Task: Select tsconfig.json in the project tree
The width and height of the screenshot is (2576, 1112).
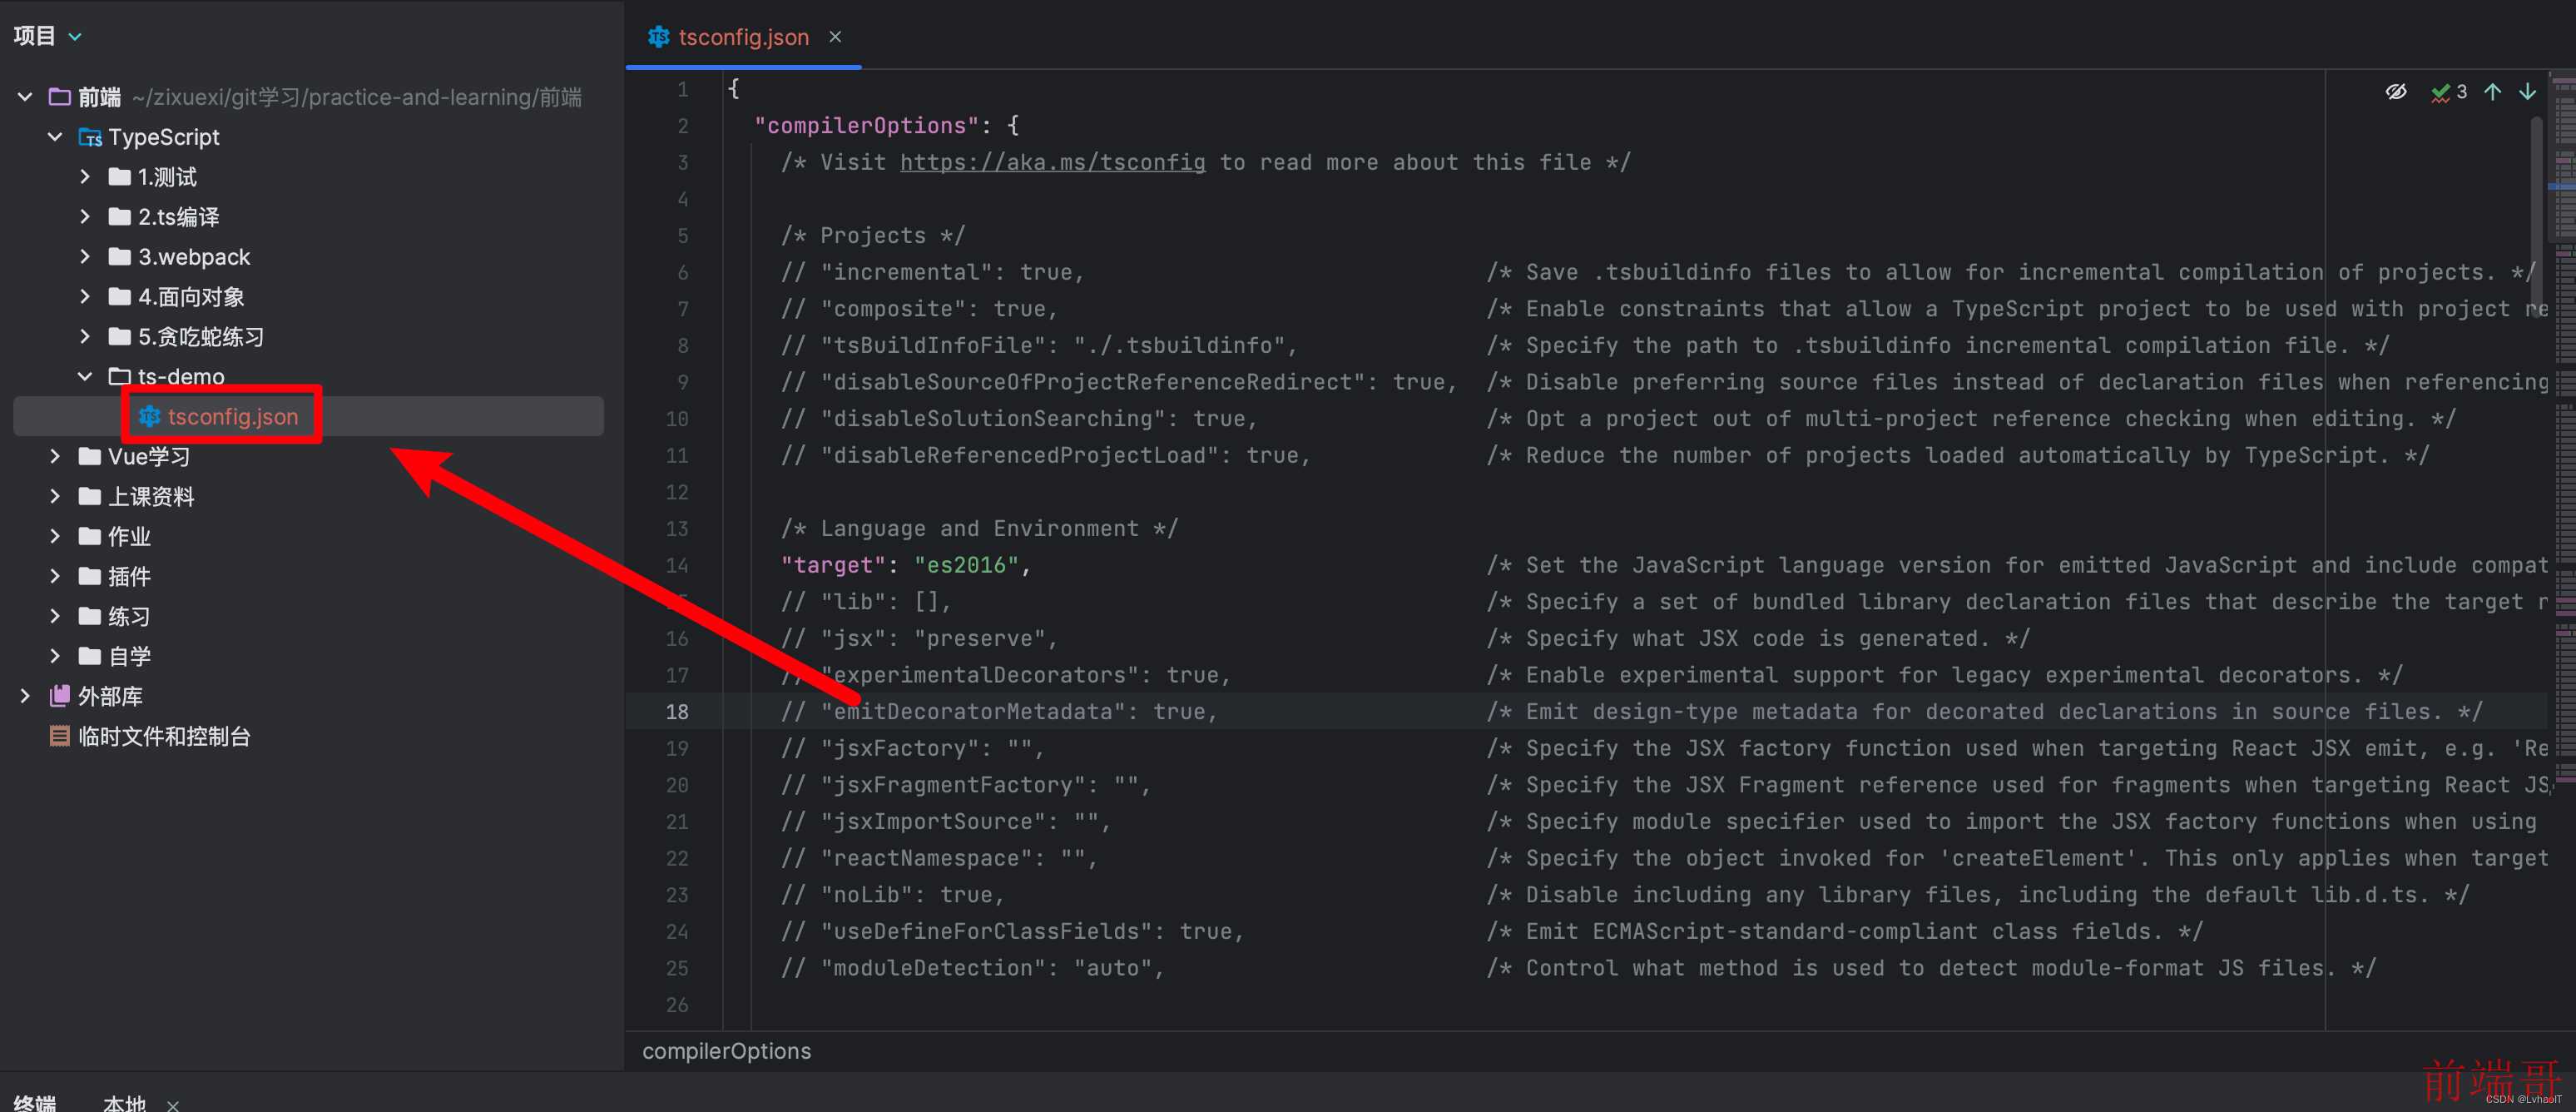Action: [309, 417]
